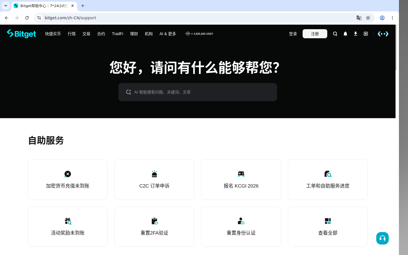Bookmark this page with the star icon
Image resolution: width=408 pixels, height=255 pixels.
[368, 18]
